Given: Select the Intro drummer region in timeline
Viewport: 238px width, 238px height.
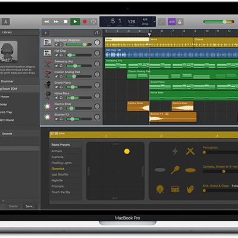Looking at the screenshot, I should point(127,42).
